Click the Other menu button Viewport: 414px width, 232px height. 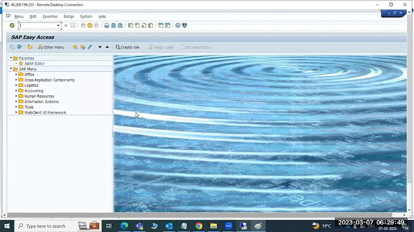[51, 47]
